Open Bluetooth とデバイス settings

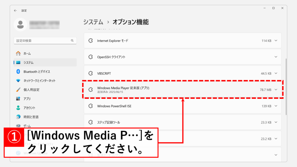[45, 72]
